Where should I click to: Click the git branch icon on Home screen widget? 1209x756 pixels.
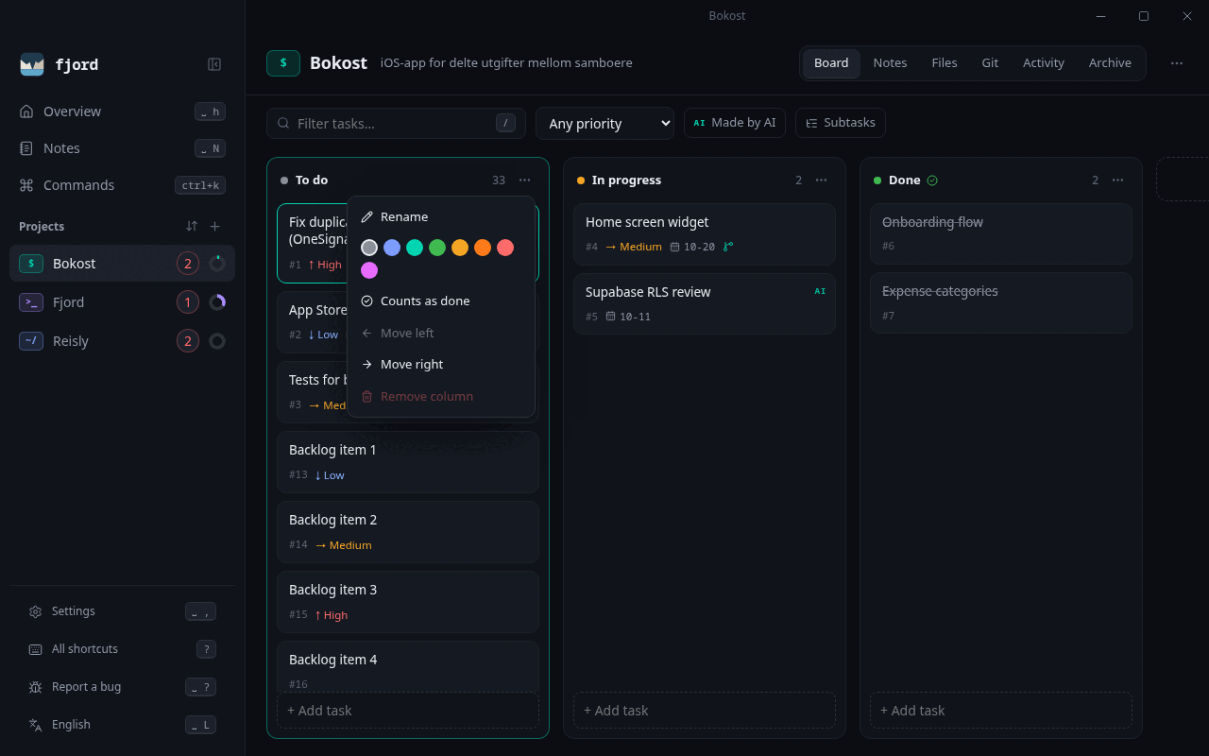(x=728, y=247)
